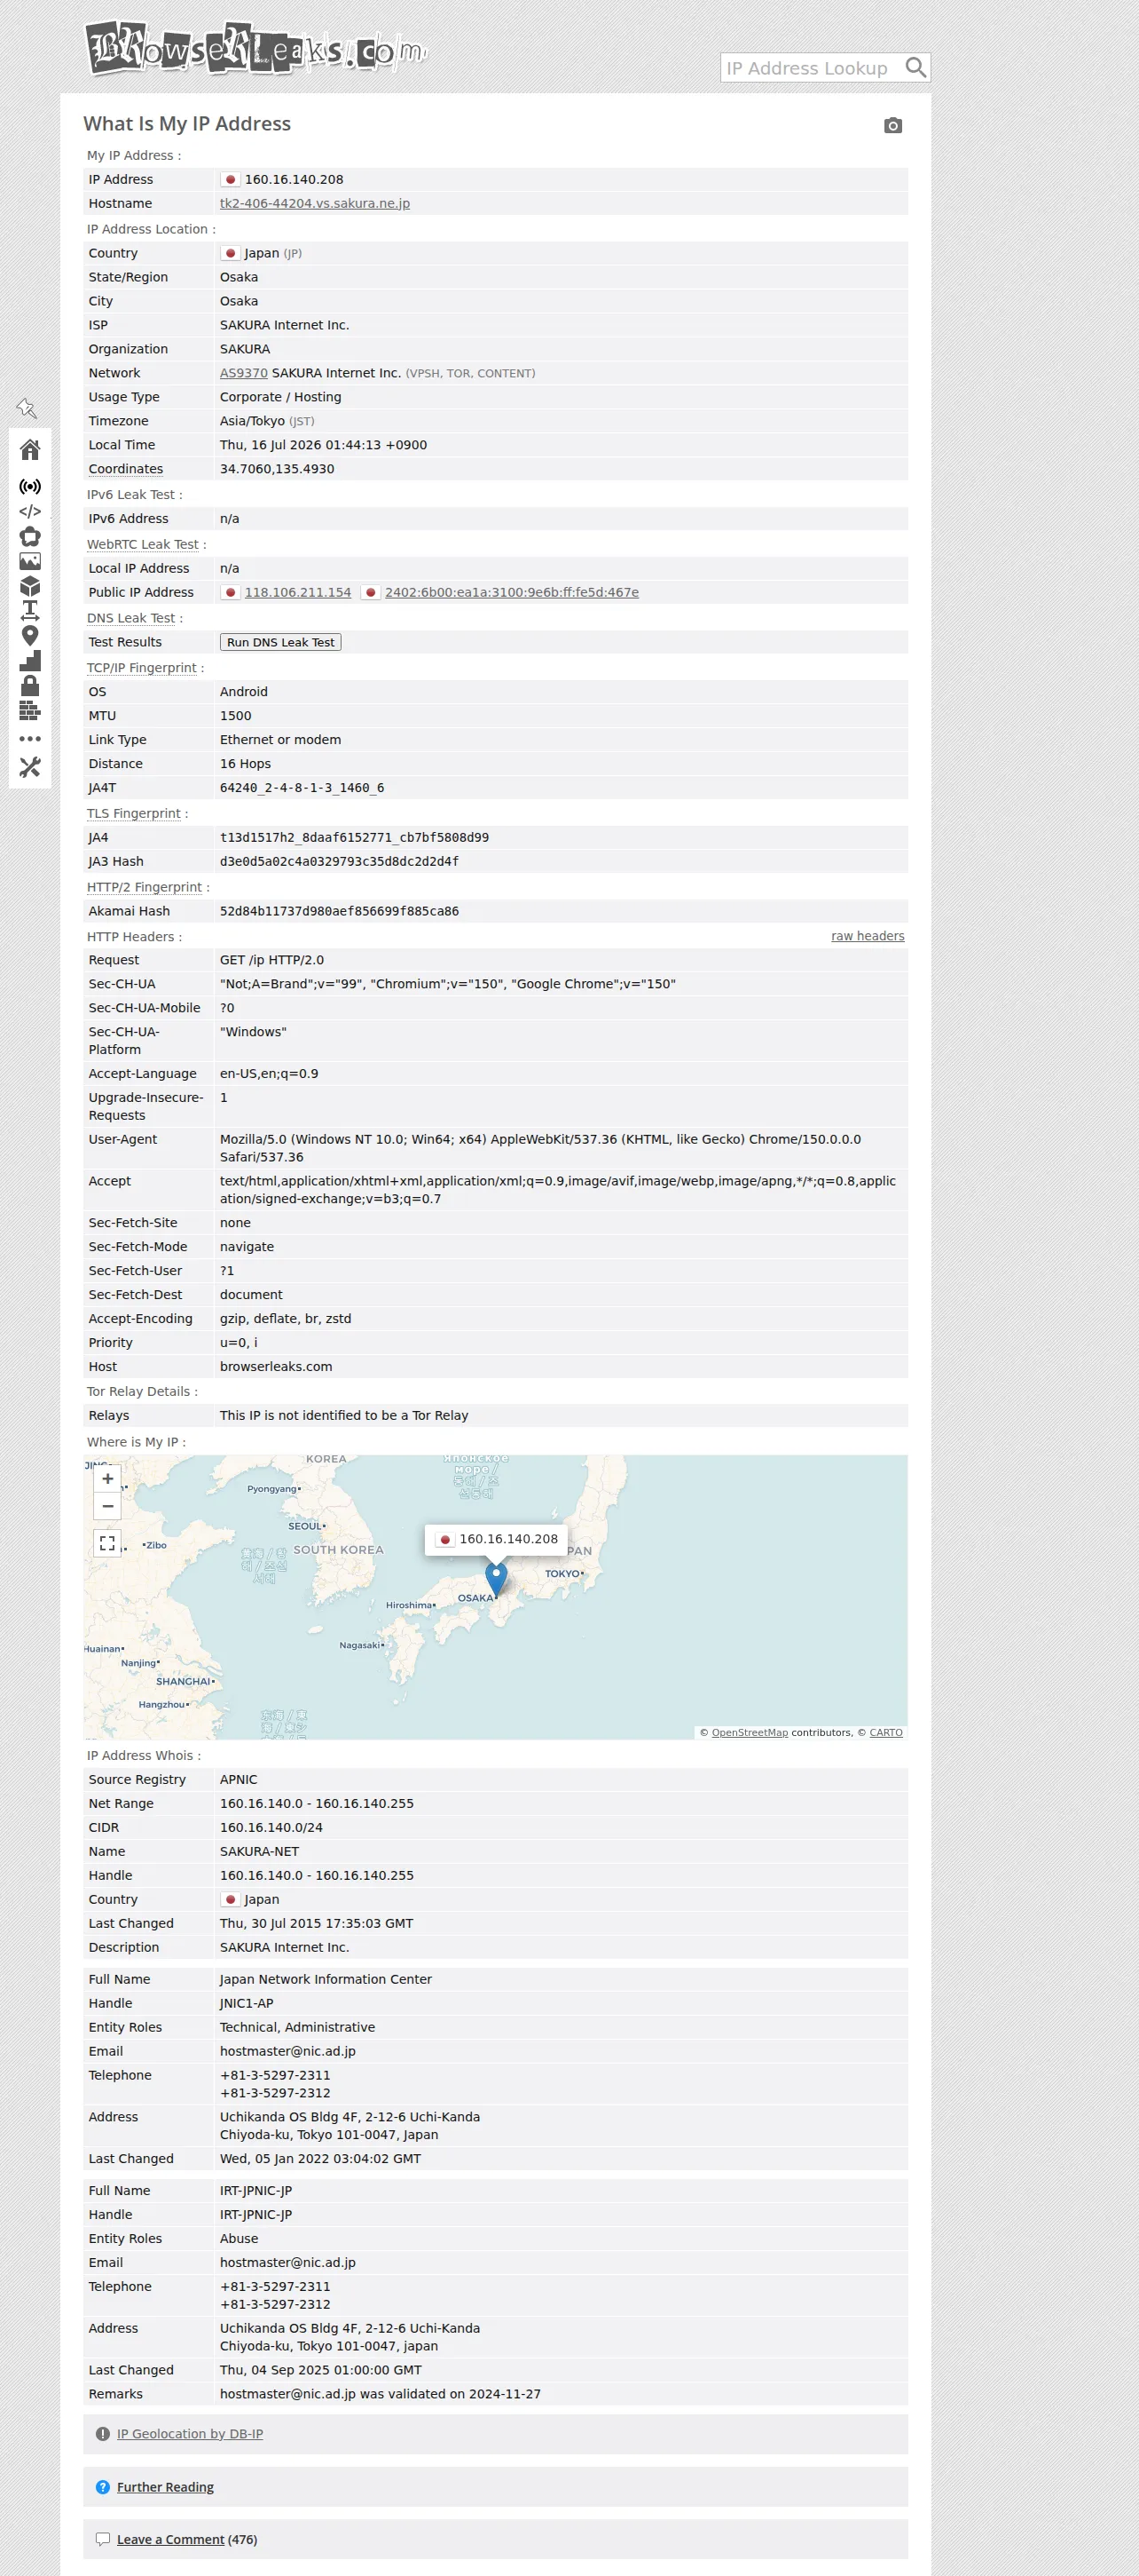Screen dimensions: 1139x2576
Task: Open the JavaScript code-brackets sidebar icon
Action: pyautogui.click(x=30, y=512)
